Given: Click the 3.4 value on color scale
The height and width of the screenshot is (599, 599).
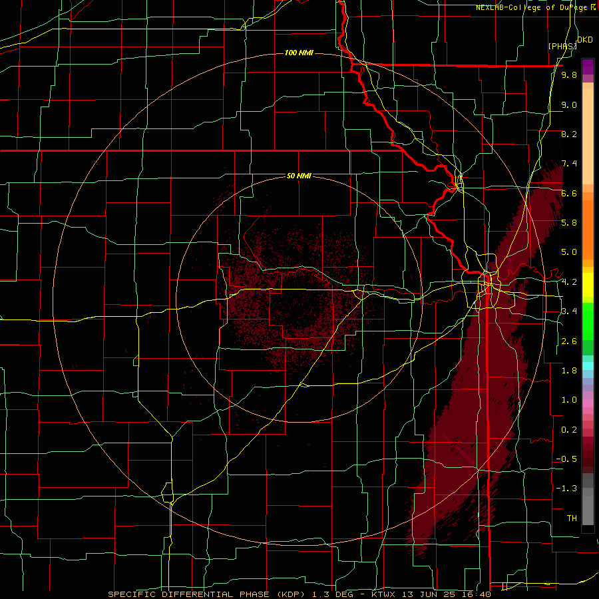Looking at the screenshot, I should click(569, 311).
